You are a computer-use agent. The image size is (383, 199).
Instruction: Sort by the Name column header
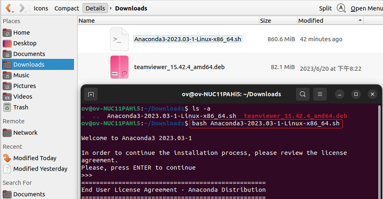tap(168, 21)
